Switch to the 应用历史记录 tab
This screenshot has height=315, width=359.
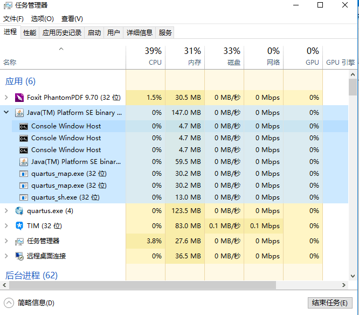pos(62,33)
